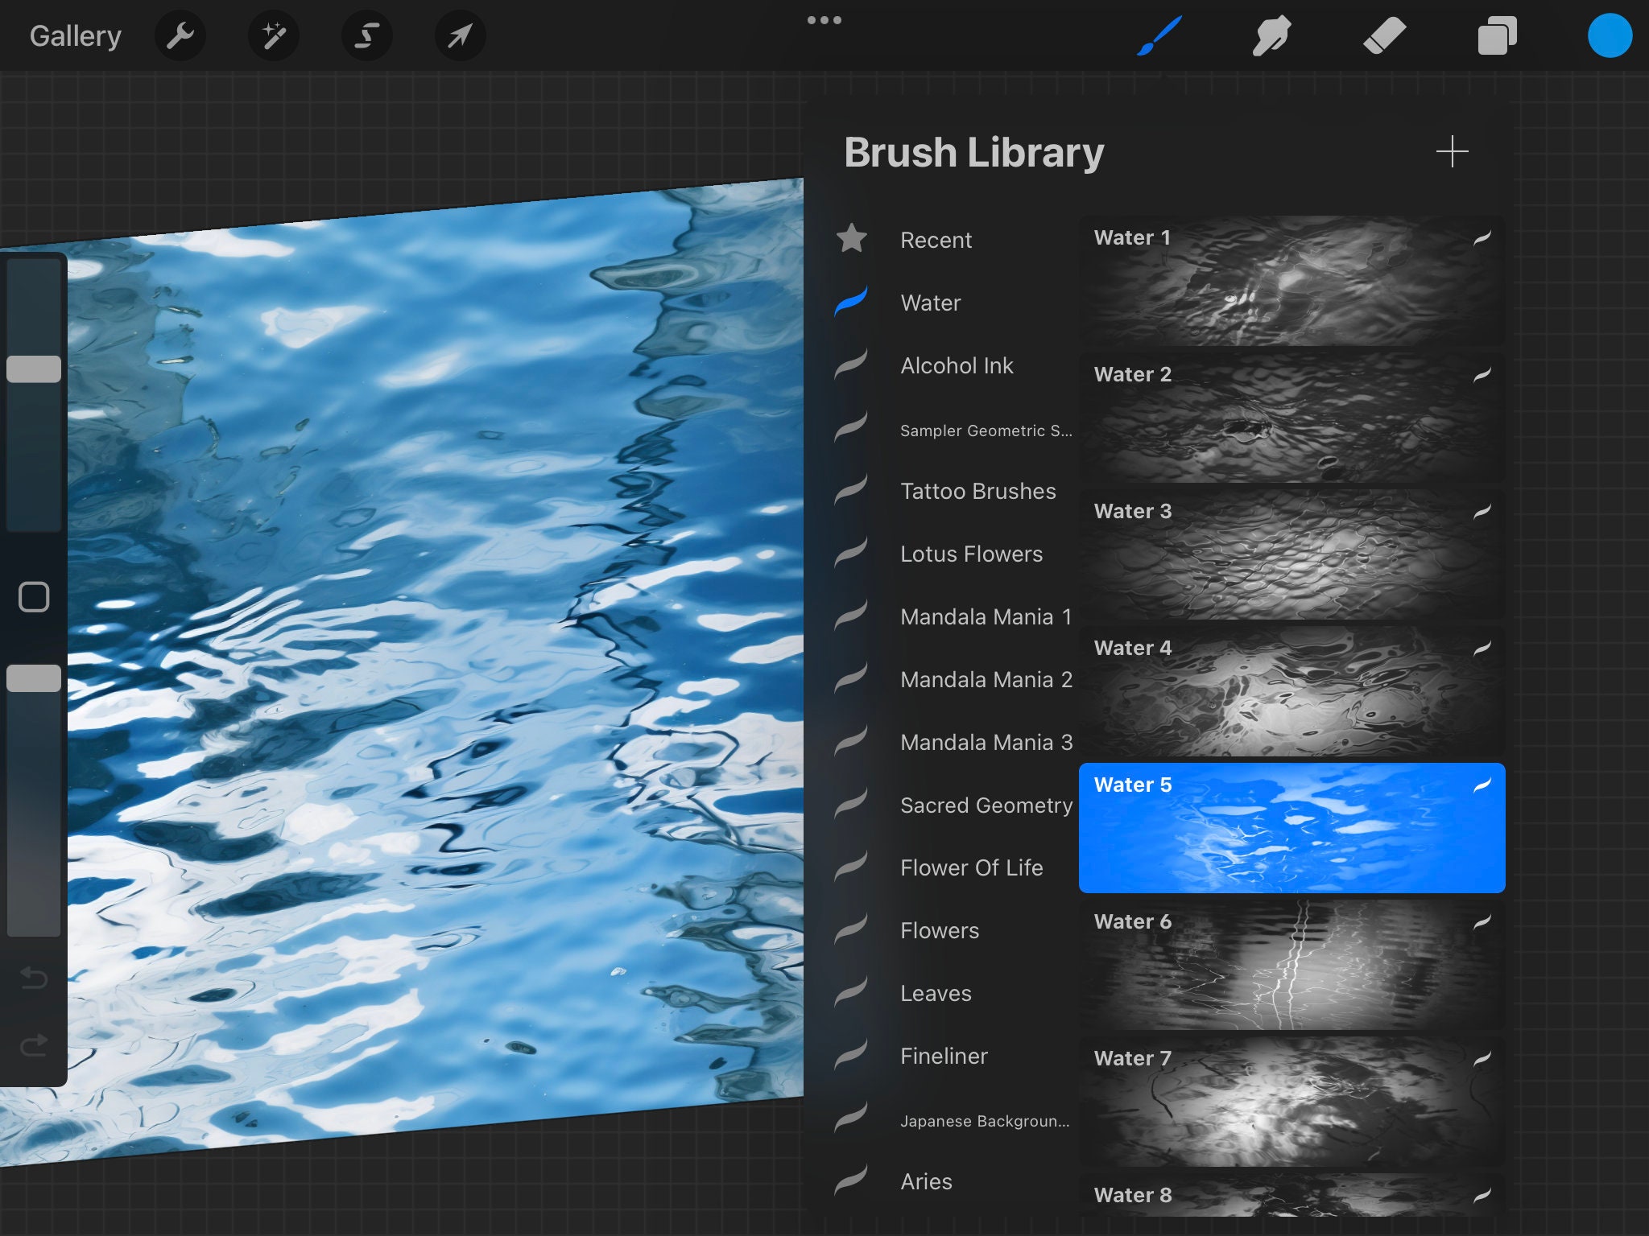Open the Adjustments magic wand menu

274,35
